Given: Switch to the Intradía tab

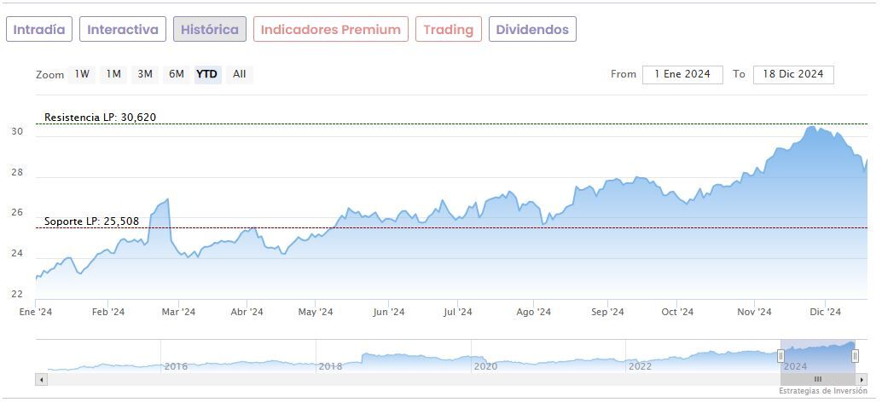Looking at the screenshot, I should coord(39,30).
